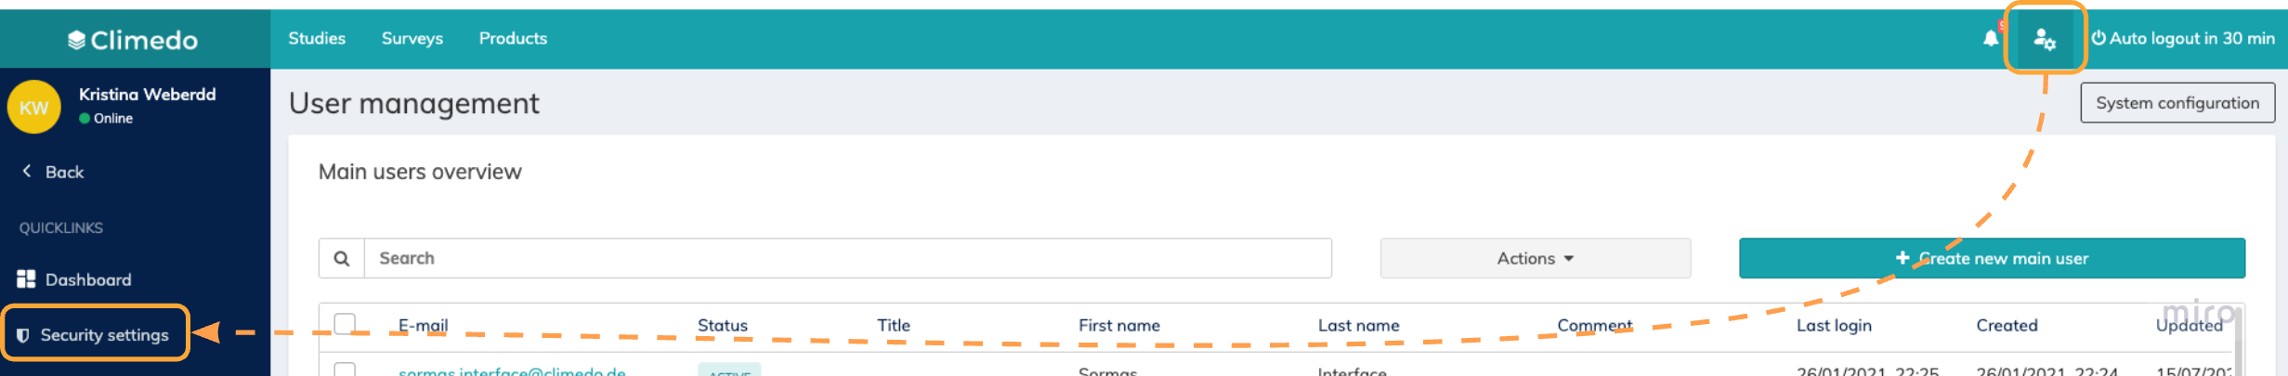Open the Surveys menu

pyautogui.click(x=412, y=38)
